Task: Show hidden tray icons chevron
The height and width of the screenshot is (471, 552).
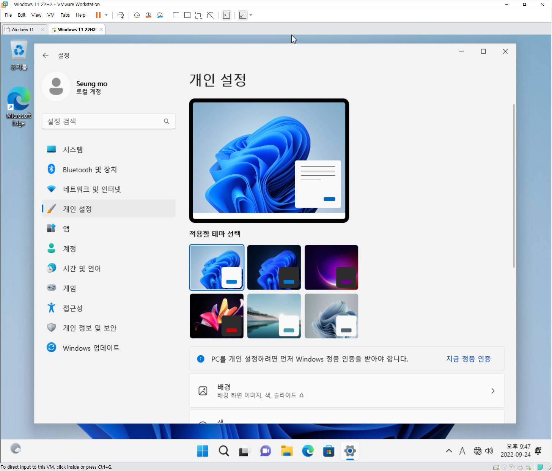Action: point(449,451)
